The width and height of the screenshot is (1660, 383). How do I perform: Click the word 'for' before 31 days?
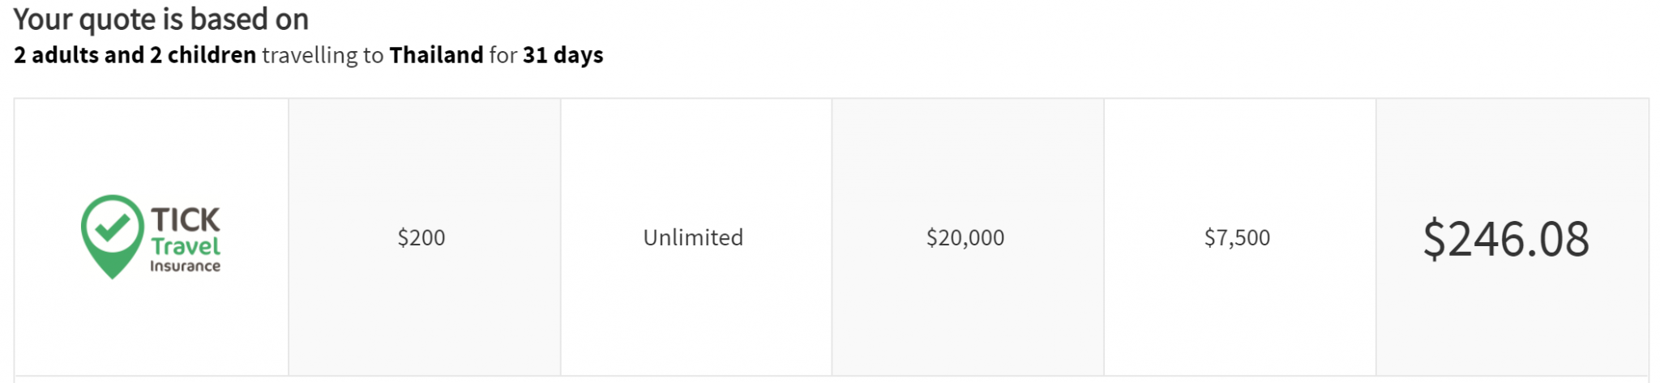coord(503,55)
